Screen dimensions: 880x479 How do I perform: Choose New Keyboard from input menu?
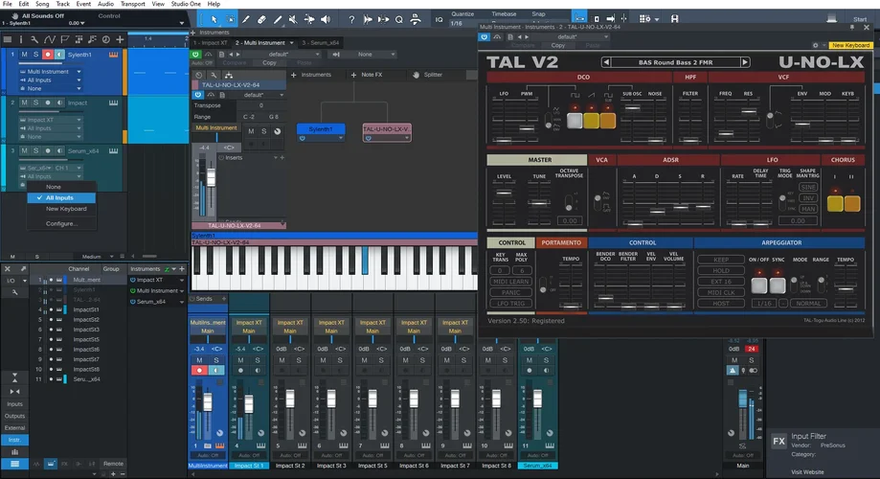[65, 209]
